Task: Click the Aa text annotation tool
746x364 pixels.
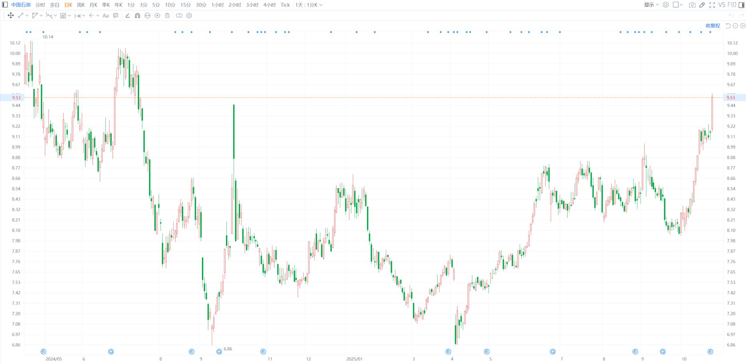Action: 106,16
